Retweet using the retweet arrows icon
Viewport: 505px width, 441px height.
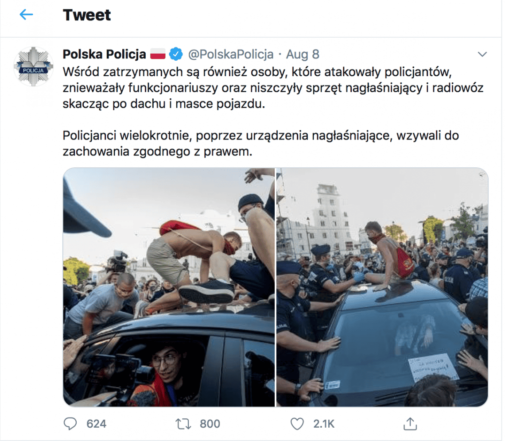click(183, 424)
